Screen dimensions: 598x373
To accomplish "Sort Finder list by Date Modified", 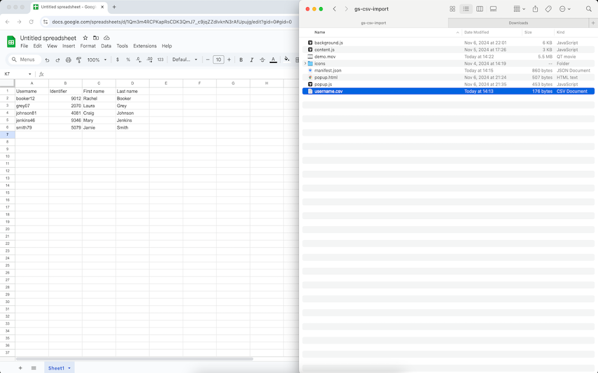I will coord(477,33).
